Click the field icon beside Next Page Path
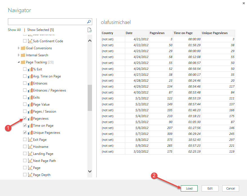Image resolution: width=247 pixels, height=196 pixels. pyautogui.click(x=30, y=161)
